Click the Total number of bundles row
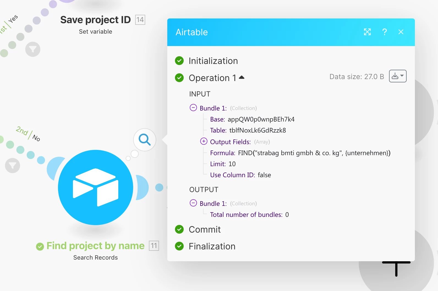The image size is (438, 291). tap(250, 215)
